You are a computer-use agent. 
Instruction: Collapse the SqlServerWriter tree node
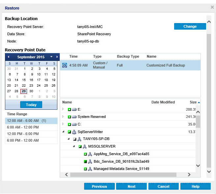pos(63,132)
